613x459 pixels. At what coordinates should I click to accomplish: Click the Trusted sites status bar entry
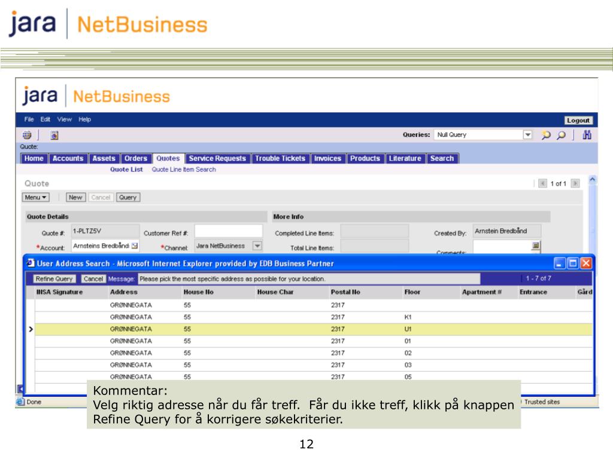pyautogui.click(x=542, y=402)
